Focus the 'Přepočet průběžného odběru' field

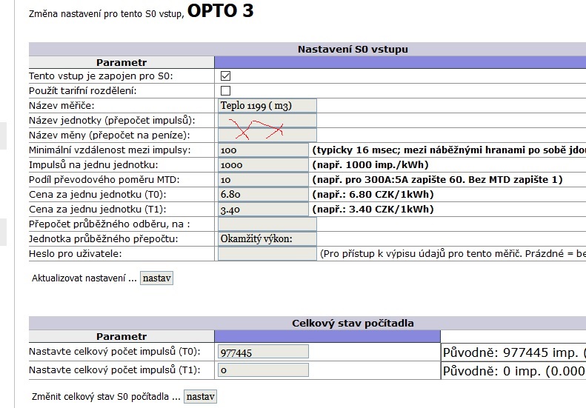tap(267, 224)
